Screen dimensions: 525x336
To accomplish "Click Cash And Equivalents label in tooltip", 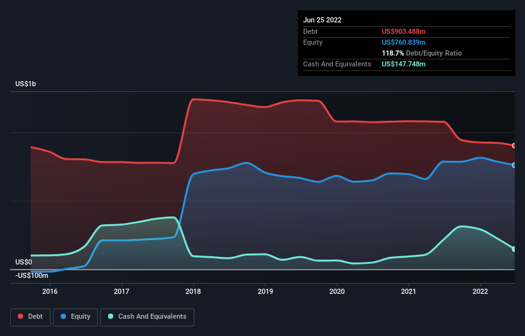I will 337,64.
